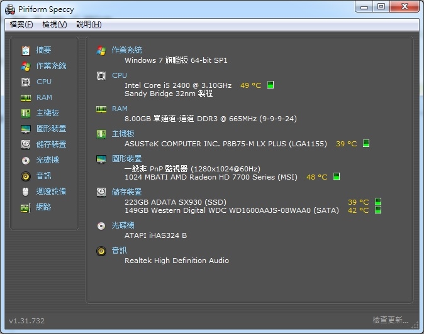Click the Speccy app icon in title bar
This screenshot has height=334, width=424.
coord(10,9)
